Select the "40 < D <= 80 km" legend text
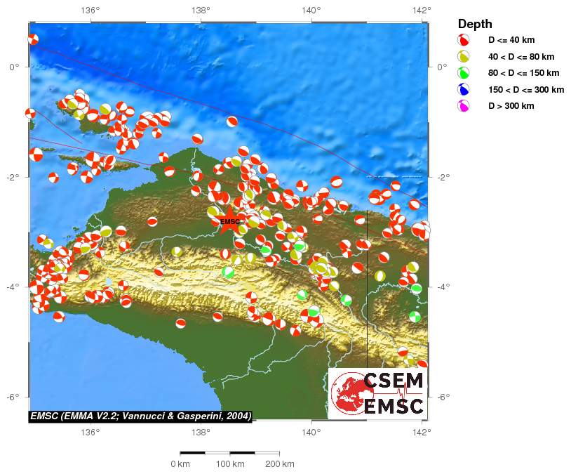This screenshot has width=571, height=474. click(522, 56)
